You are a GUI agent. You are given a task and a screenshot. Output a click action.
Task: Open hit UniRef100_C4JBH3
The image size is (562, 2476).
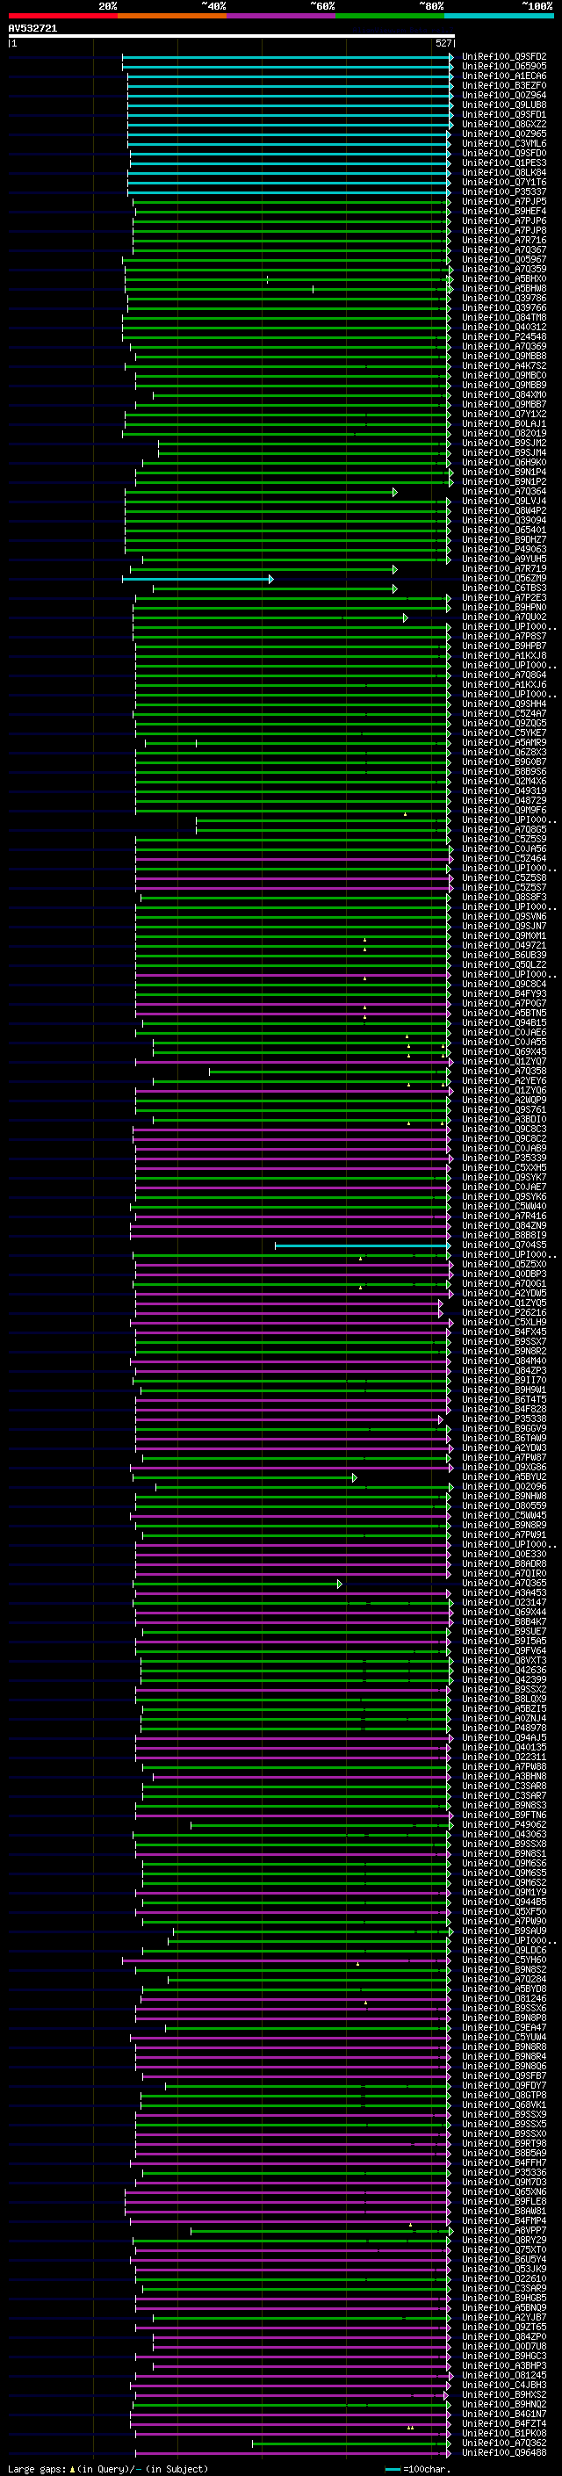click(503, 2385)
